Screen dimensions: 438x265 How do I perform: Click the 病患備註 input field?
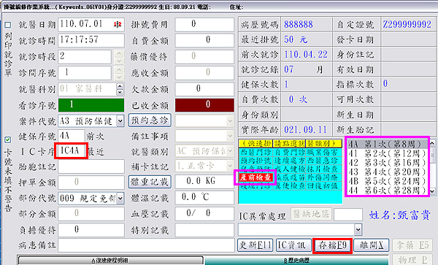147,245
